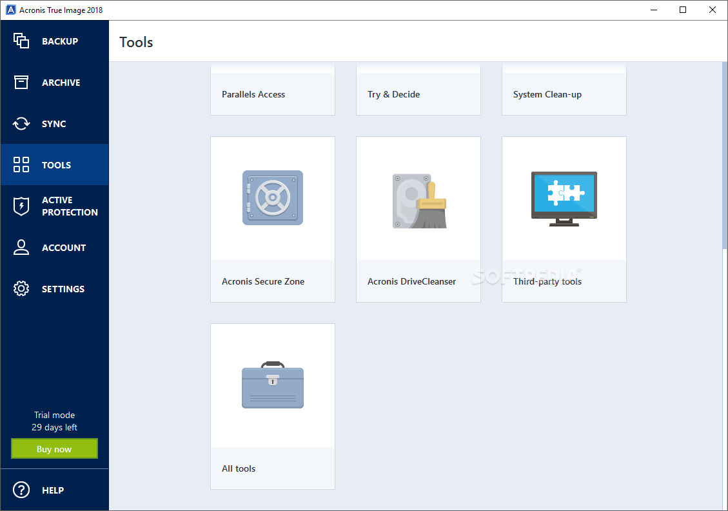This screenshot has width=728, height=511.
Task: Open the All tools label
Action: coord(239,468)
